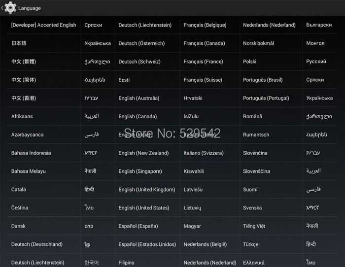Screen dimensions: 345x267
Task: Select [Developer] Accented English
Action: pyautogui.click(x=44, y=25)
